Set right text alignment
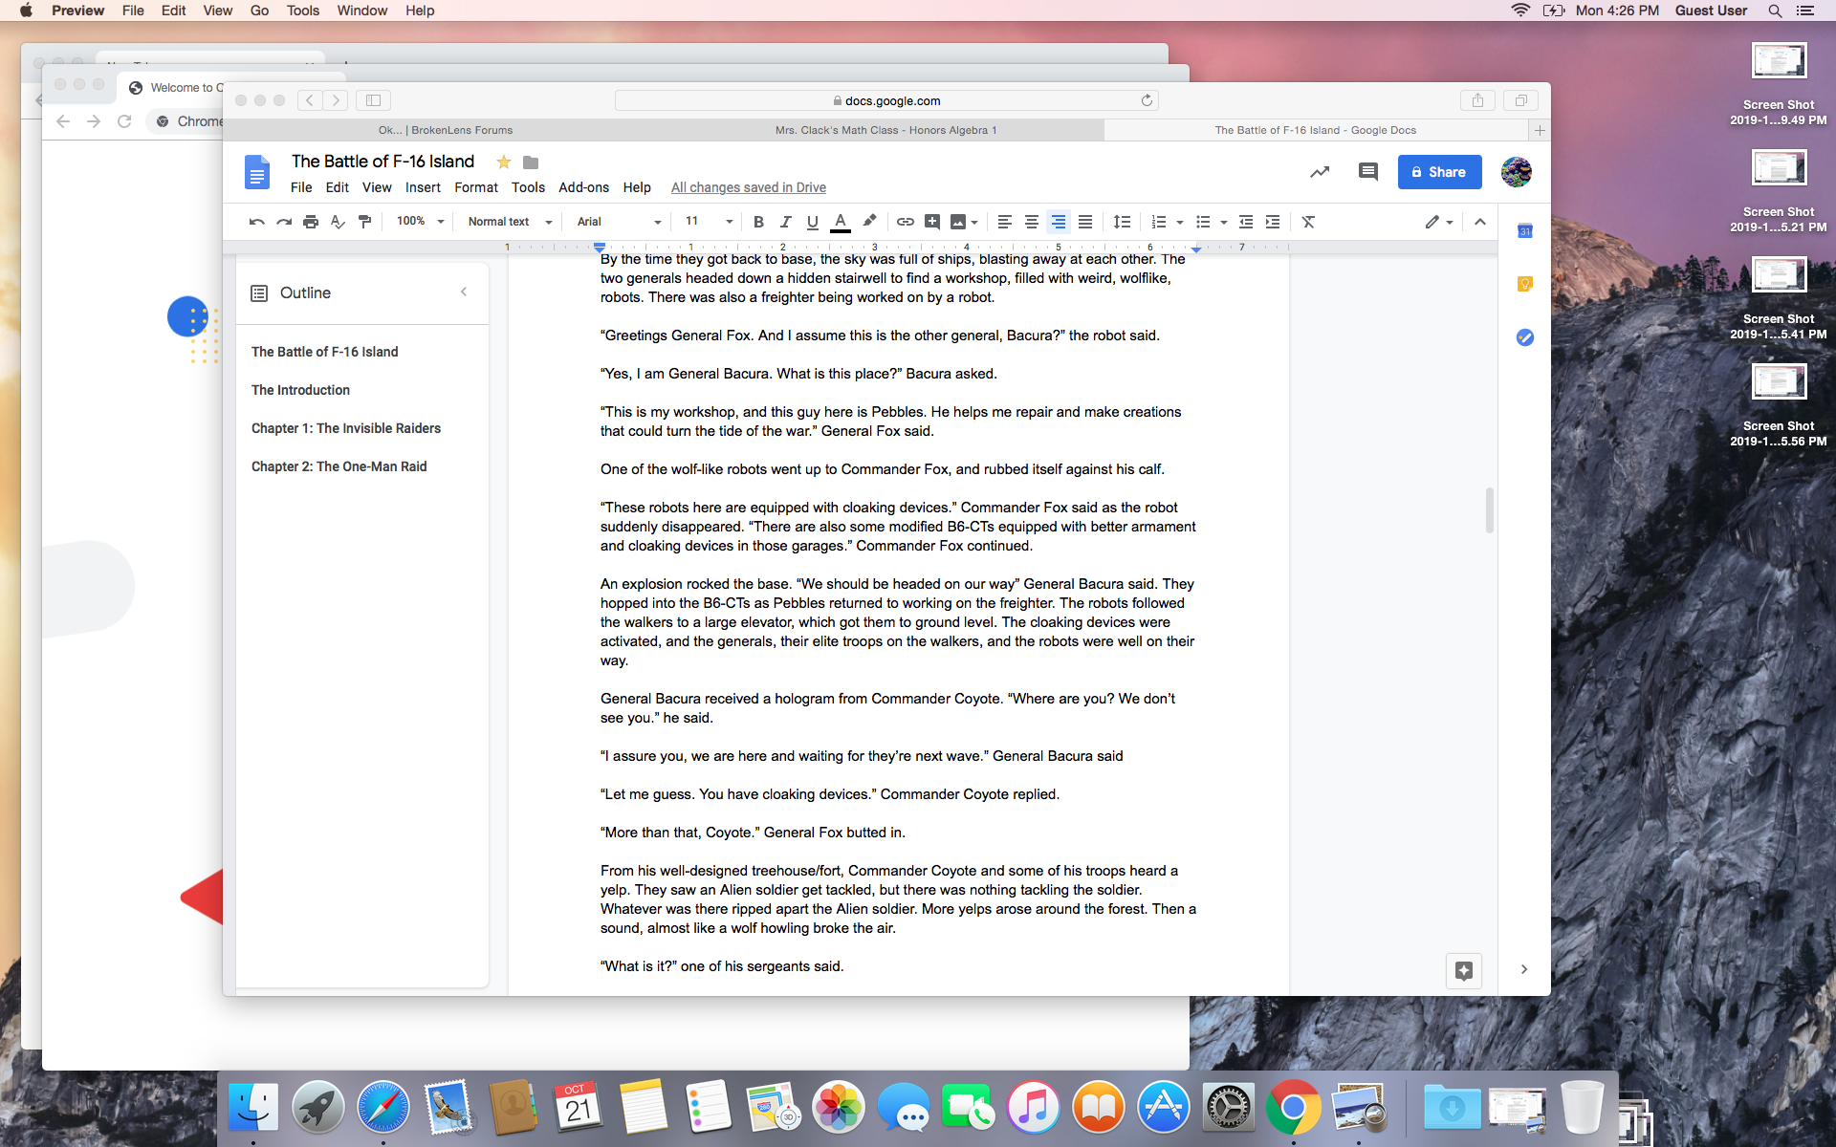Viewport: 1836px width, 1147px height. click(1058, 222)
